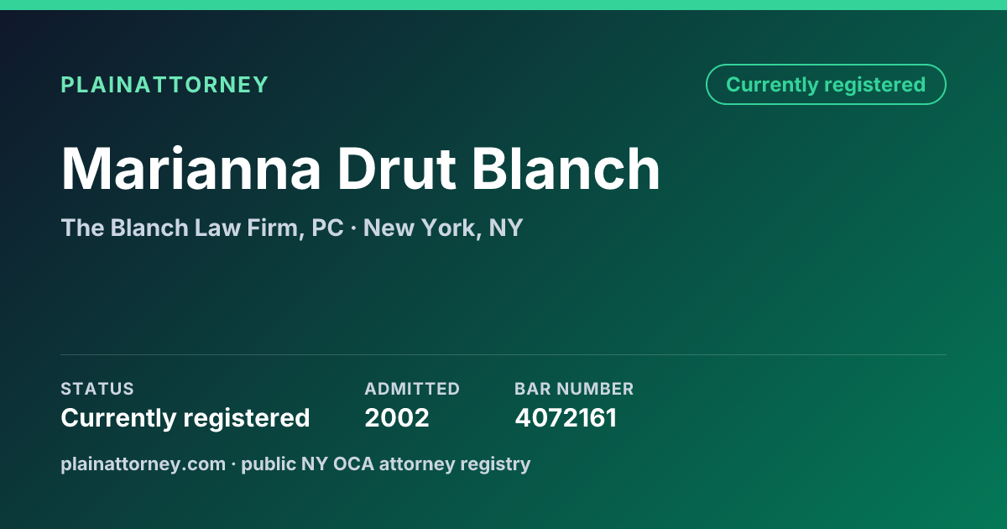
Task: Select the word Blanch in heading
Action: (566, 169)
